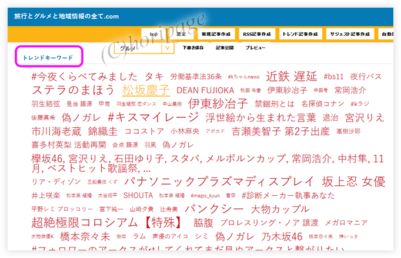401x258 pixels.
Task: Open the トレンド記事作成 tab
Action: pos(300,34)
